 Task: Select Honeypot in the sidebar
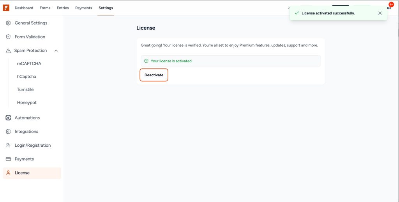[26, 103]
